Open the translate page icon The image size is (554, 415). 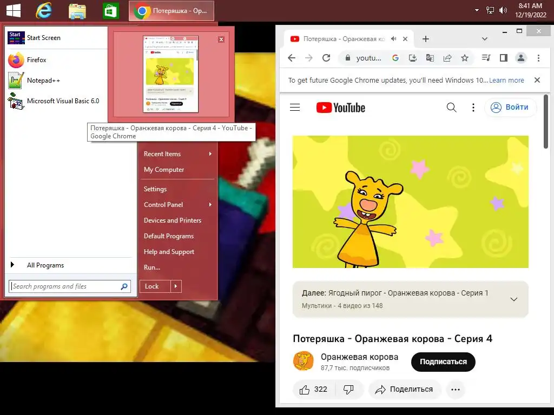pos(430,58)
